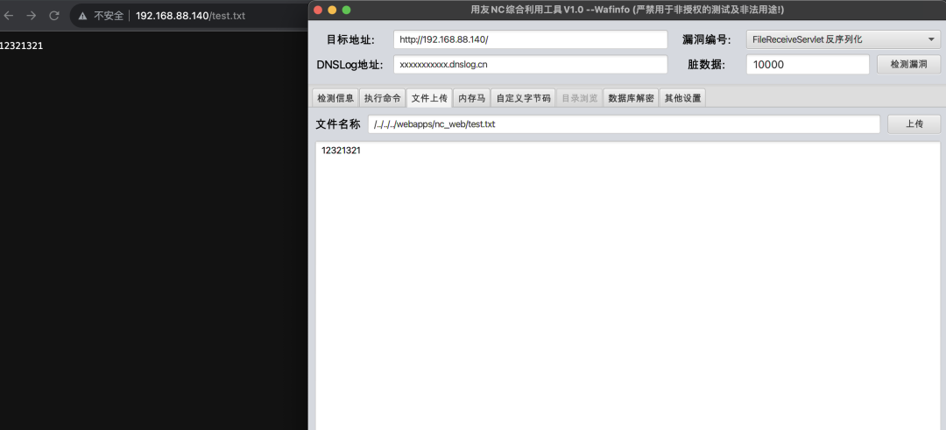Image resolution: width=946 pixels, height=430 pixels.
Task: Reload the browser page
Action: pyautogui.click(x=54, y=16)
